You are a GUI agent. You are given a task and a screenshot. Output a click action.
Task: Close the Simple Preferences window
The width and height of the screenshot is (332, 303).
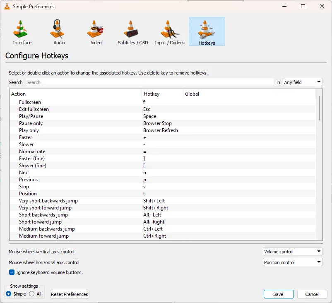[x=322, y=6]
